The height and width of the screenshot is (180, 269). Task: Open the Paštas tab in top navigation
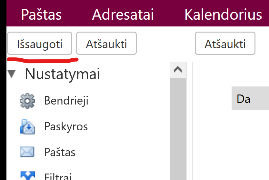[x=41, y=15]
